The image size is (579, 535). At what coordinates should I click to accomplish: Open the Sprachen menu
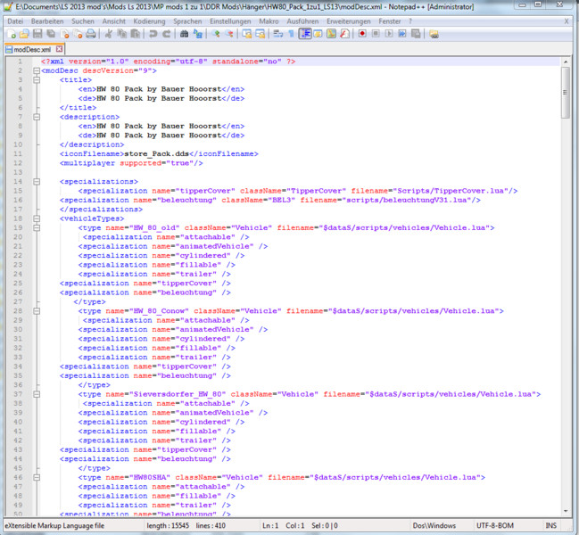tap(187, 21)
